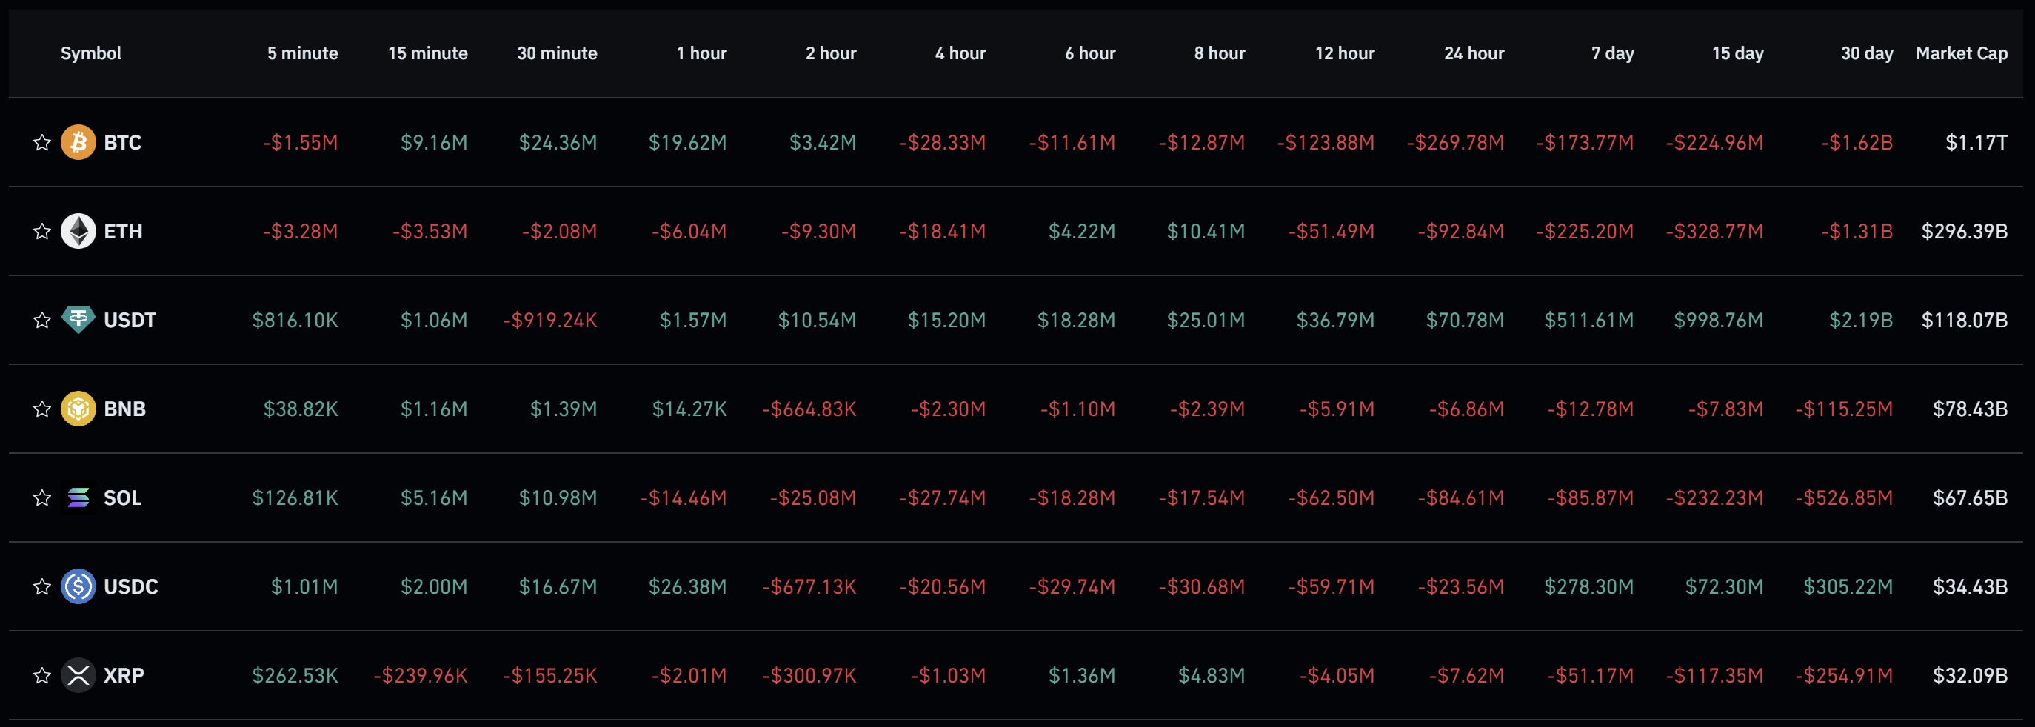Select XRP market cap $32.09B
Screen dimensions: 2035x727
1969,675
